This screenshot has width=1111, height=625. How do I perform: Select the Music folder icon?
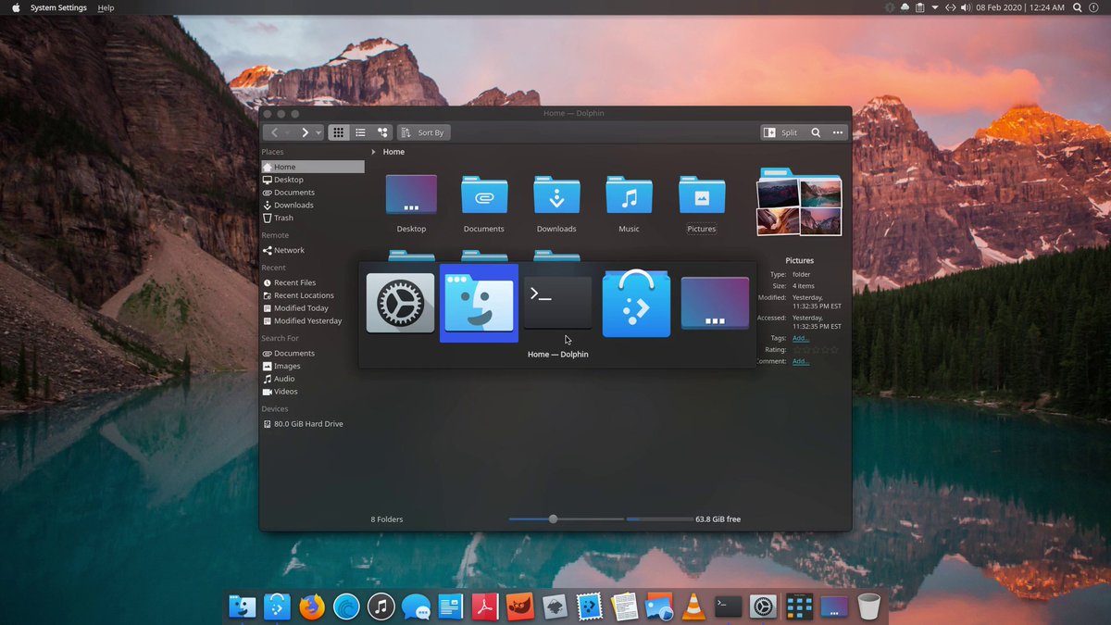[629, 195]
